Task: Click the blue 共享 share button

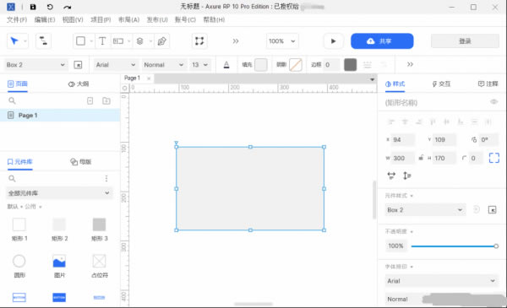Action: pos(382,41)
